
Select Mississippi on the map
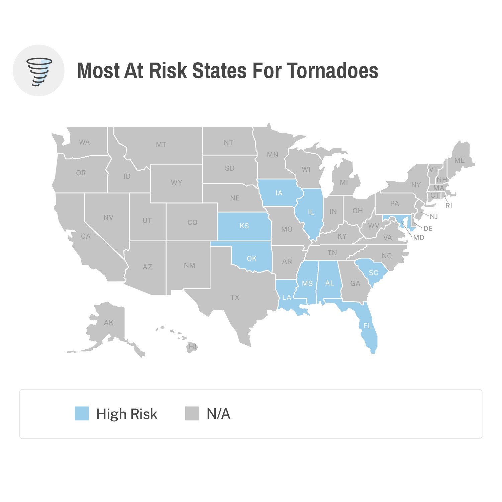click(307, 283)
